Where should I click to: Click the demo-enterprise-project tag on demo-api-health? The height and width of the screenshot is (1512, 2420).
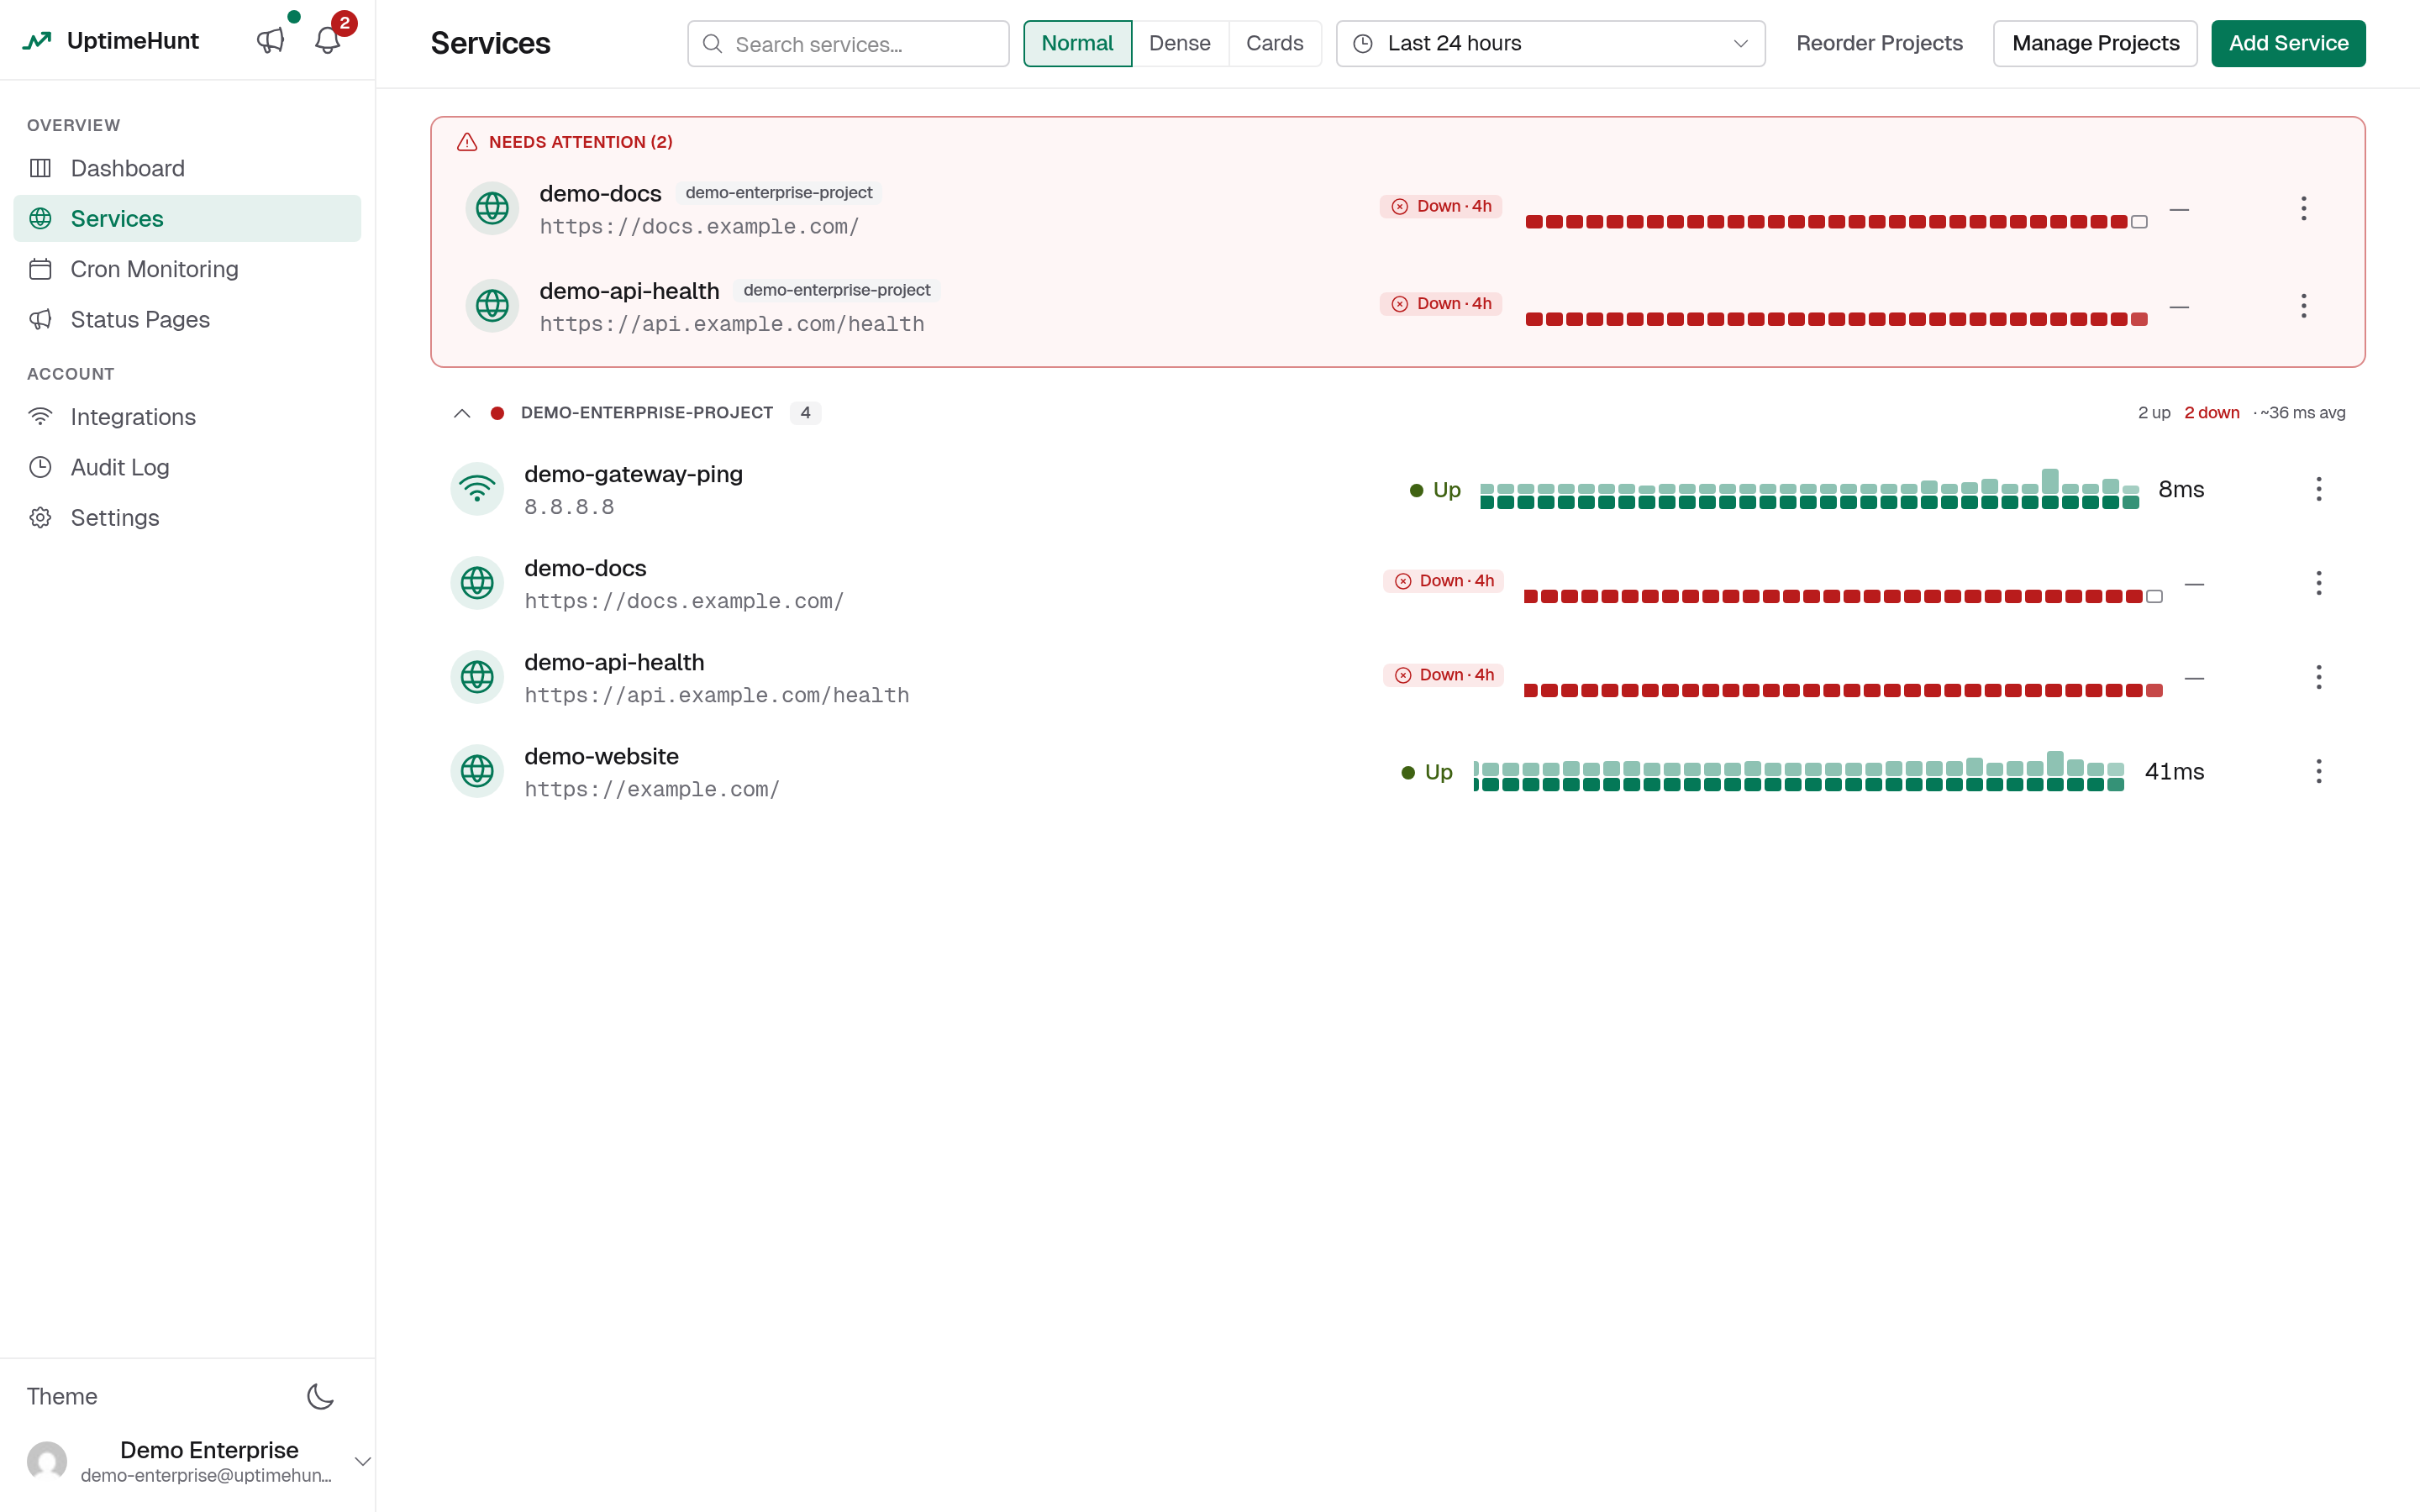point(837,290)
